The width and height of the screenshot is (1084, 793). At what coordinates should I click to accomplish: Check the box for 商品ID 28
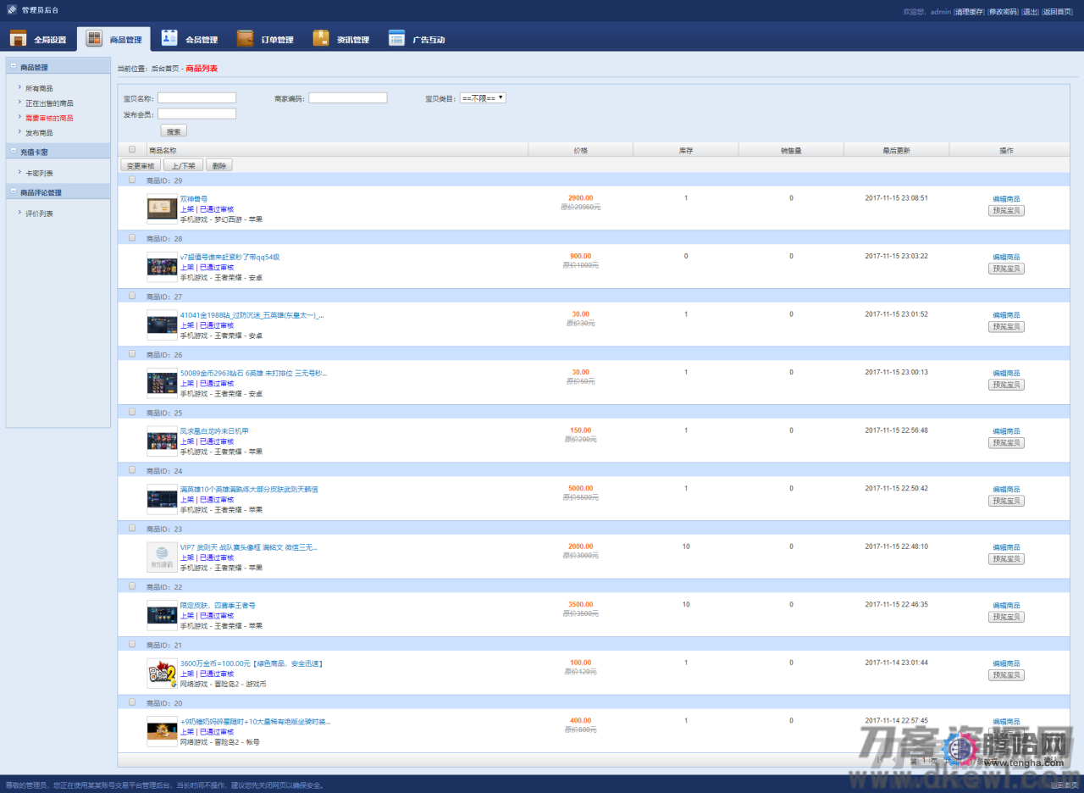point(132,238)
